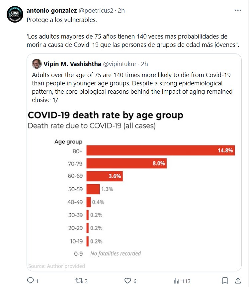Open the outer tweet's 2h timestamp

pos(121,10)
